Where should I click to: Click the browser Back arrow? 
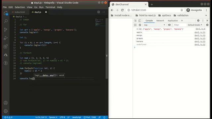coord(112,10)
